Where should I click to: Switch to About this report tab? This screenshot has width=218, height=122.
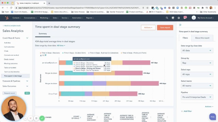coord(202,38)
